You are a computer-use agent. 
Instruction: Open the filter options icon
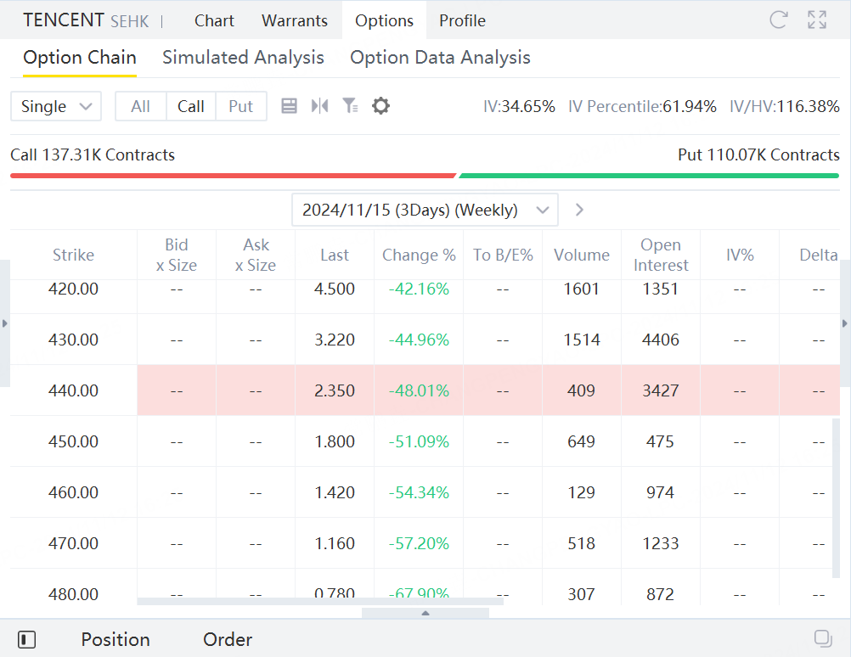click(x=350, y=106)
